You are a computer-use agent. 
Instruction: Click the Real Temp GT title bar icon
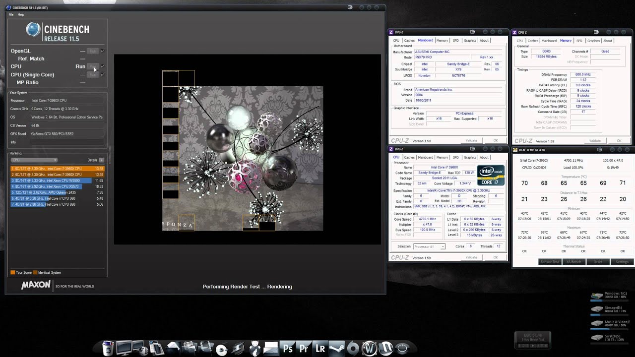point(515,149)
